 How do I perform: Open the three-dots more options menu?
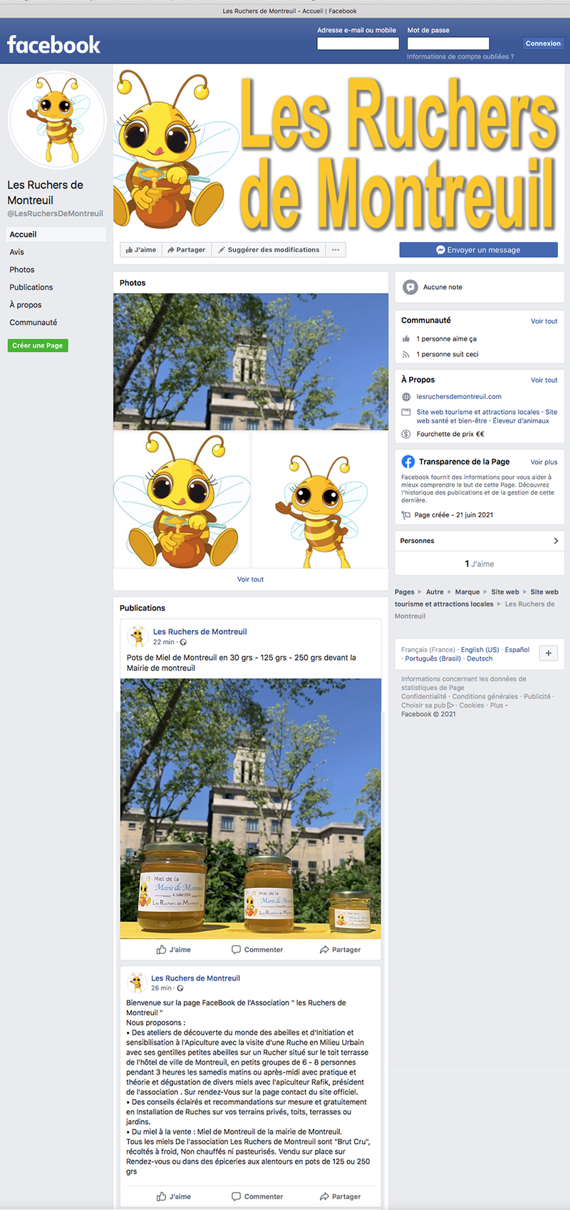[336, 250]
